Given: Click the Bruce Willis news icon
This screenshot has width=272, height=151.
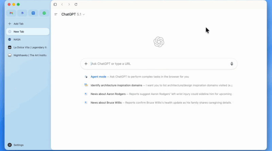Looking at the screenshot, I should click(x=86, y=103).
